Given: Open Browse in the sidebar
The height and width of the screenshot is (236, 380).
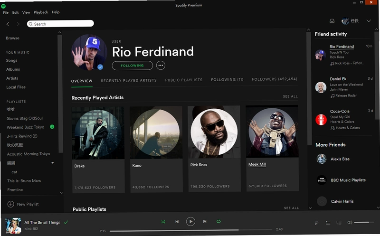Looking at the screenshot, I should [x=13, y=38].
